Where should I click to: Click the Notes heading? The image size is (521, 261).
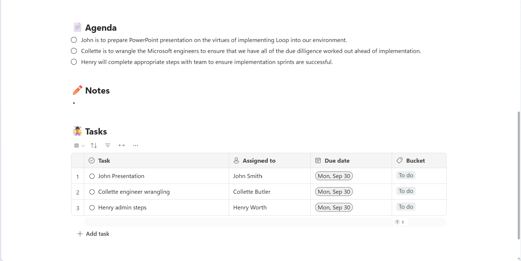97,91
